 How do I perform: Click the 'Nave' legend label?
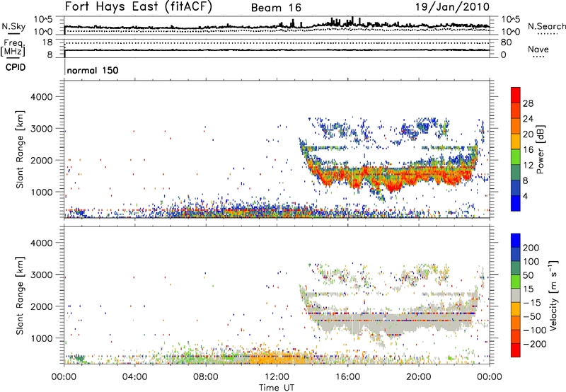click(538, 49)
